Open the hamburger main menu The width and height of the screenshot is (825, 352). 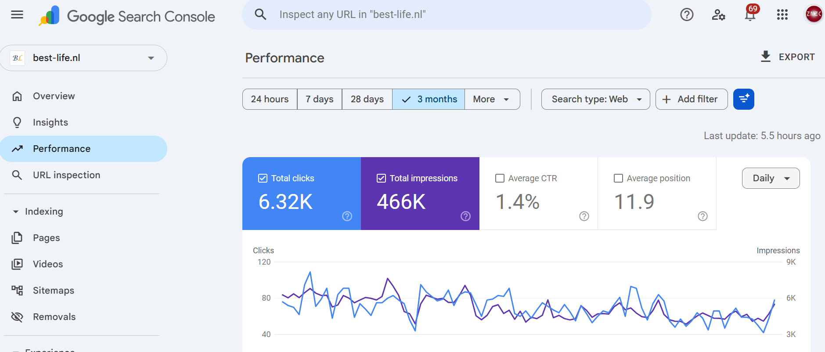click(x=17, y=15)
